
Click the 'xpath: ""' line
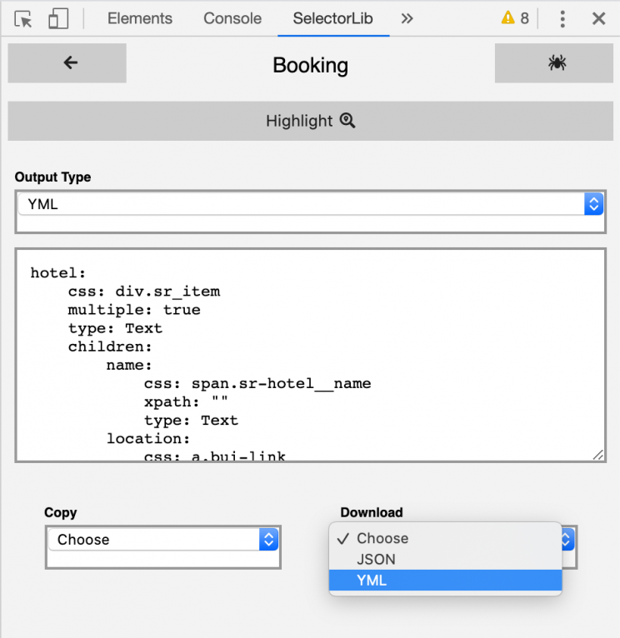coord(186,402)
